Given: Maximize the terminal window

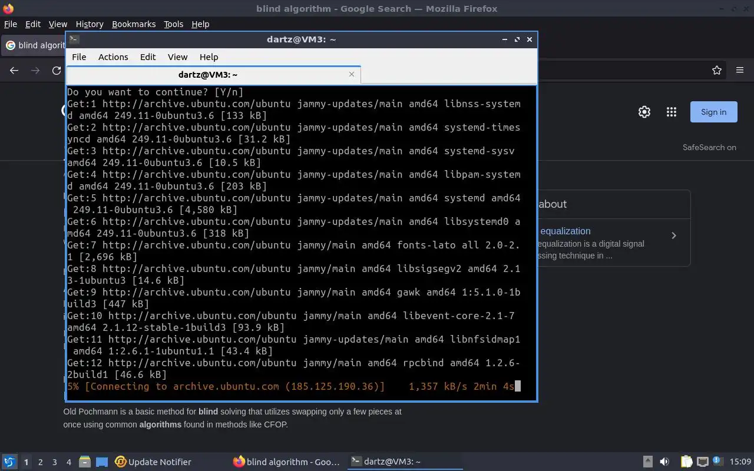Looking at the screenshot, I should tap(517, 39).
